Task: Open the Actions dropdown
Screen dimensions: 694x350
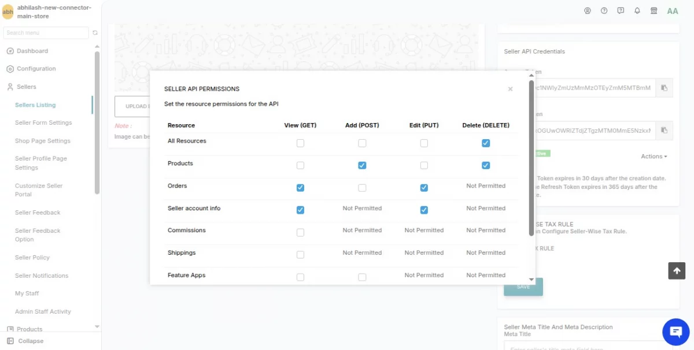Action: coord(654,157)
